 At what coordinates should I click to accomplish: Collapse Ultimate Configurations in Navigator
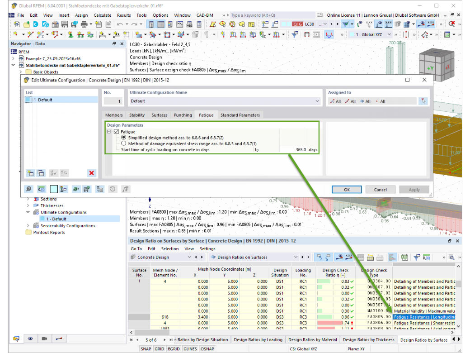pos(28,212)
